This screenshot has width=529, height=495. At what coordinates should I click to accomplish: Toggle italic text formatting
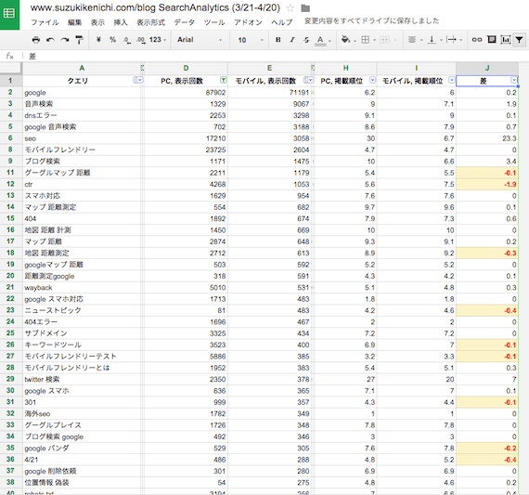pyautogui.click(x=292, y=40)
